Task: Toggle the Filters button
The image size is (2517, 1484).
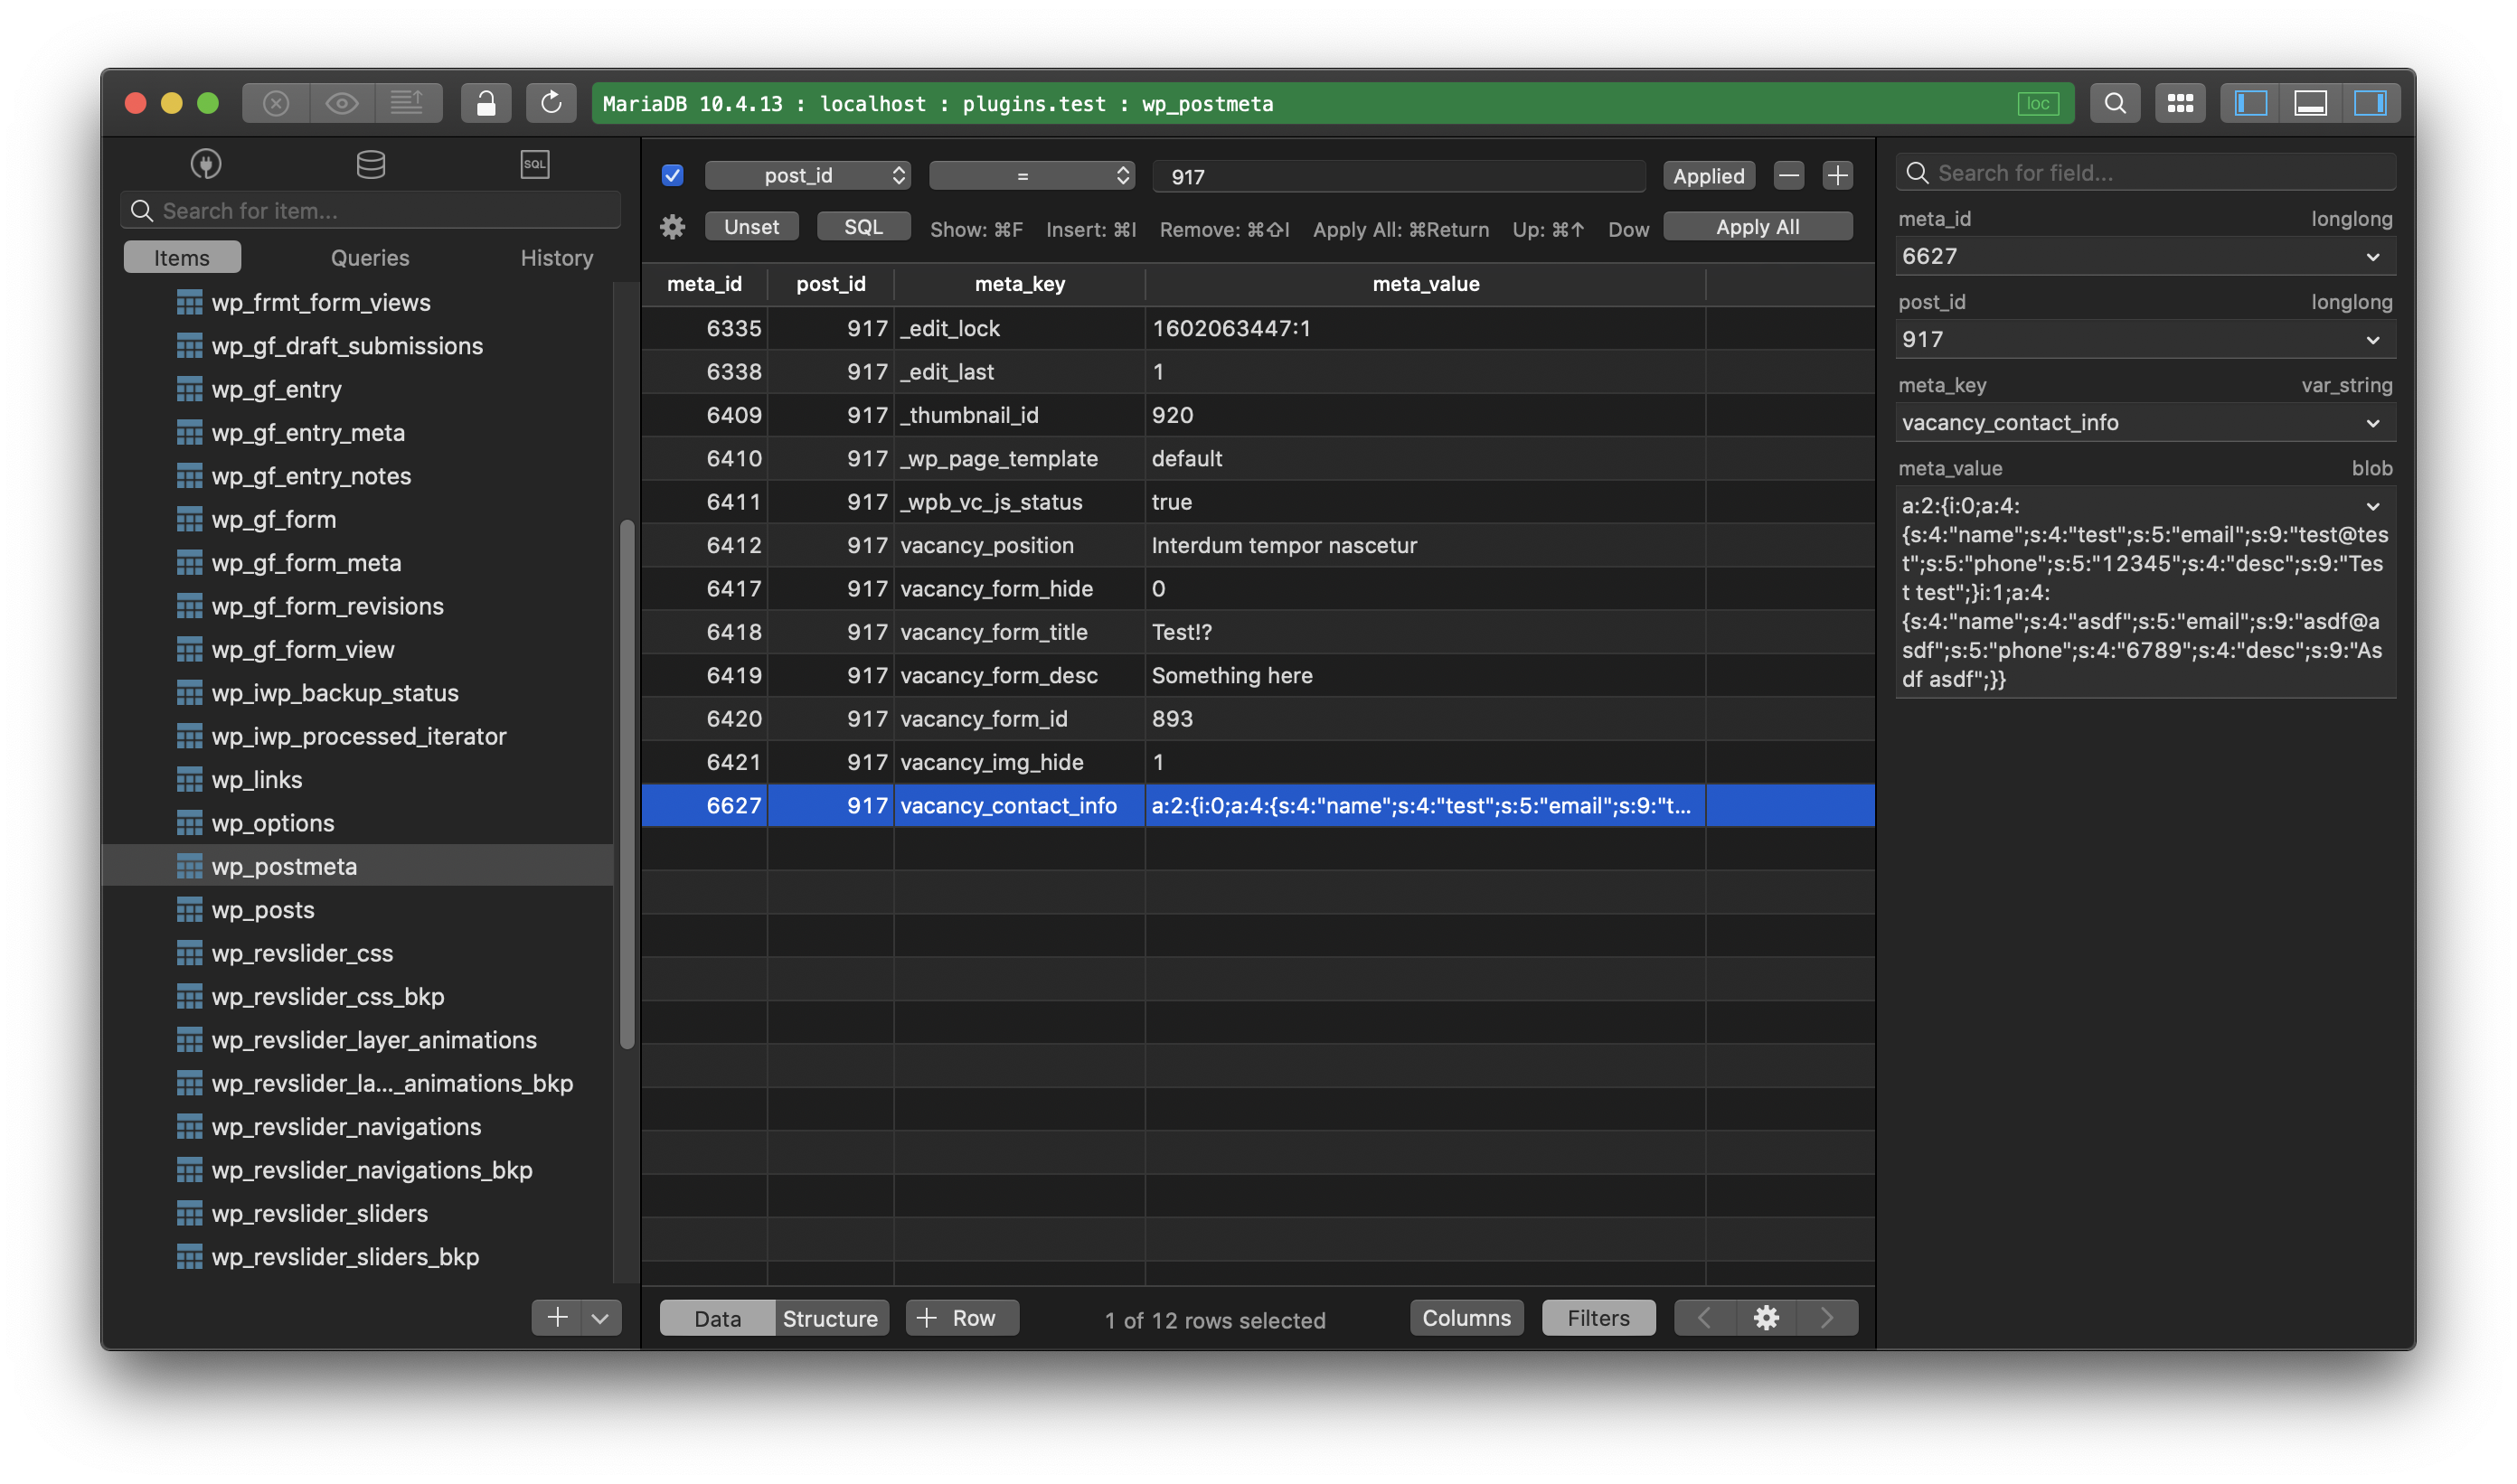Action: pyautogui.click(x=1598, y=1318)
